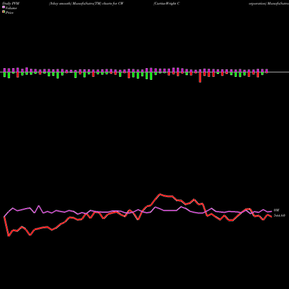
Task: Click the peak of the red price line
Action: tap(160, 194)
